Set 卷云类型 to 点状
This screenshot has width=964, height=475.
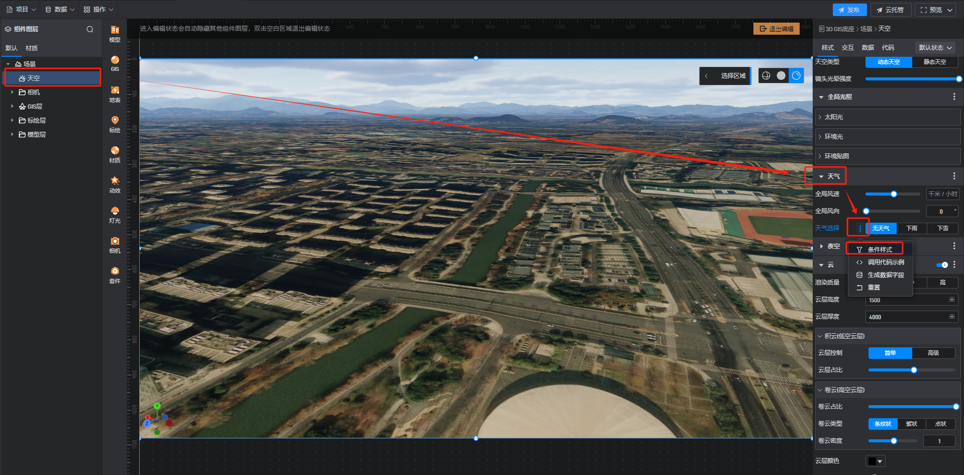click(x=940, y=424)
